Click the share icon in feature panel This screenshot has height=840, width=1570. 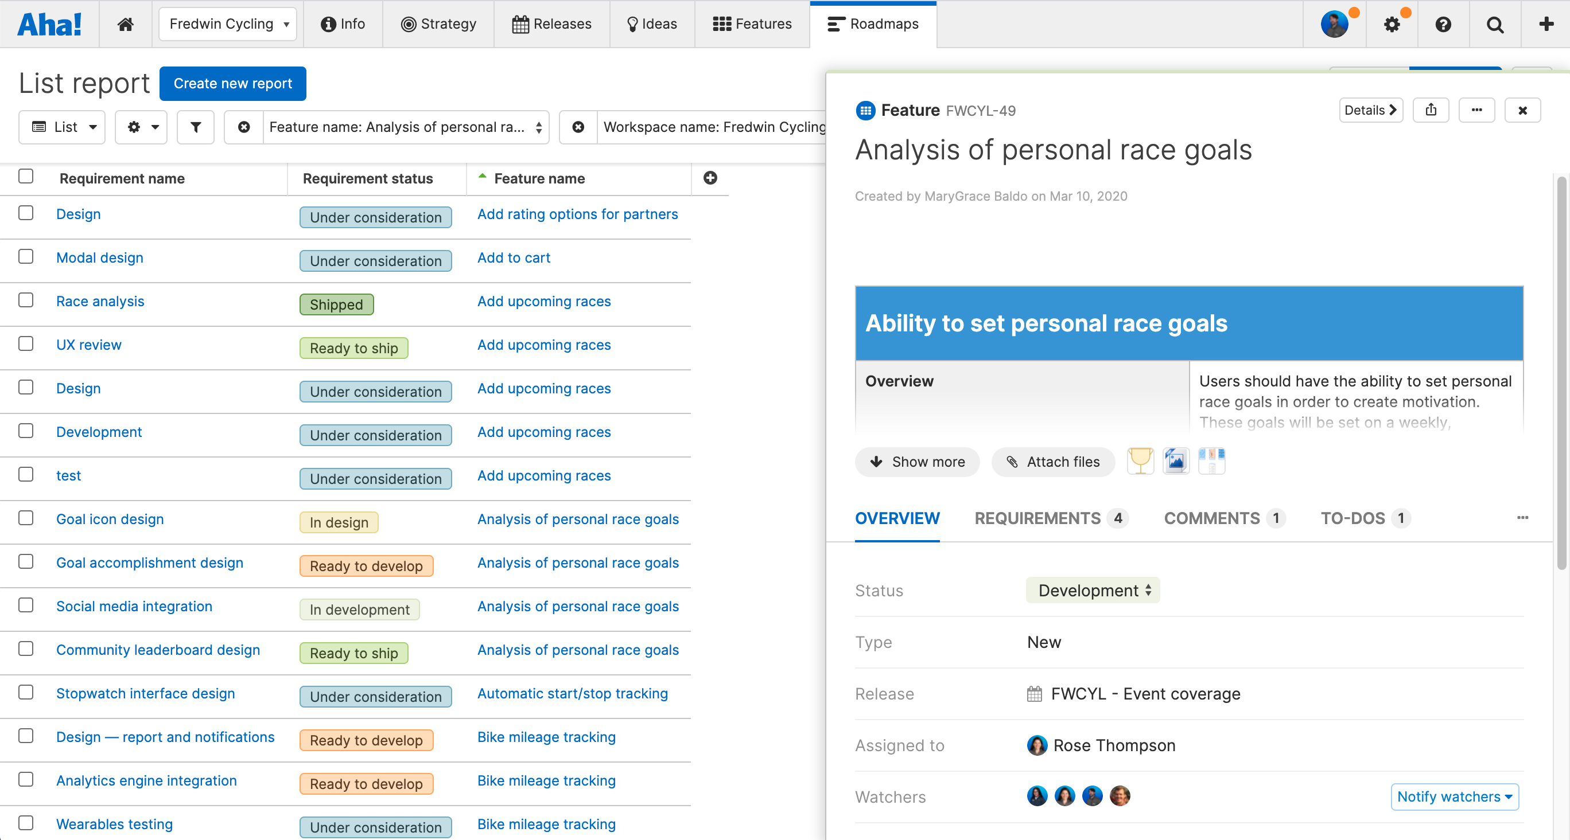1431,110
